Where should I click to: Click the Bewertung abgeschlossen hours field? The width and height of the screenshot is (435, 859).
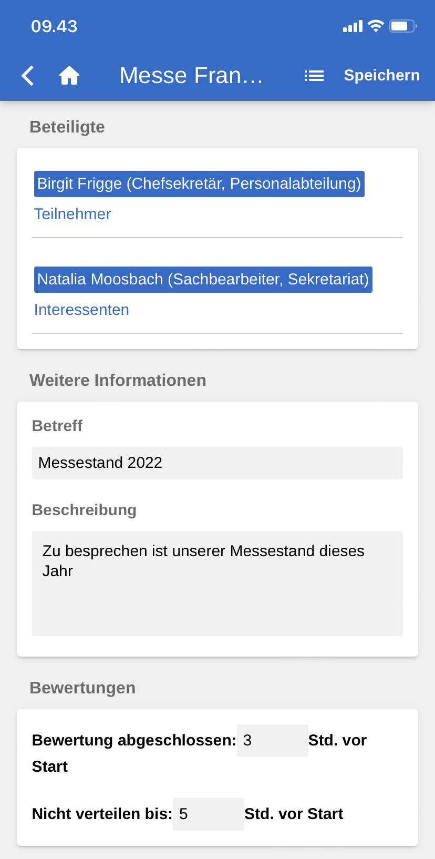coord(272,741)
